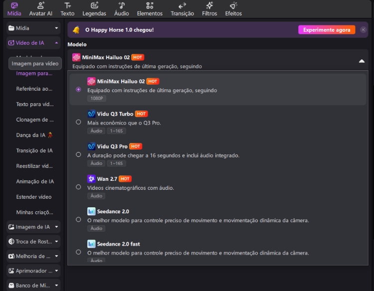Click the bell notification icon
This screenshot has width=374, height=291.
[76, 30]
